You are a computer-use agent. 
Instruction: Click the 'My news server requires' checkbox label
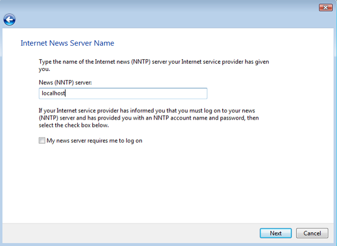(94, 140)
